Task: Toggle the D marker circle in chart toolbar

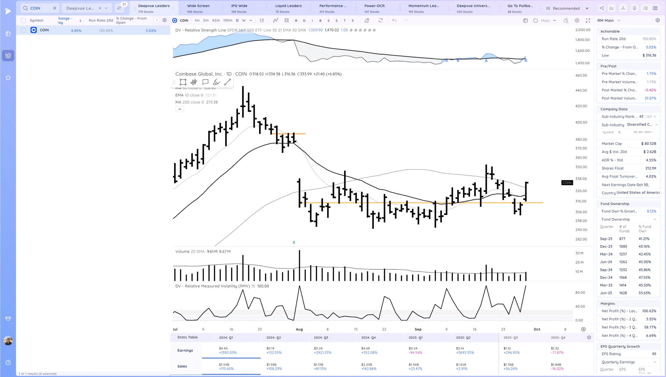Action: pyautogui.click(x=304, y=20)
